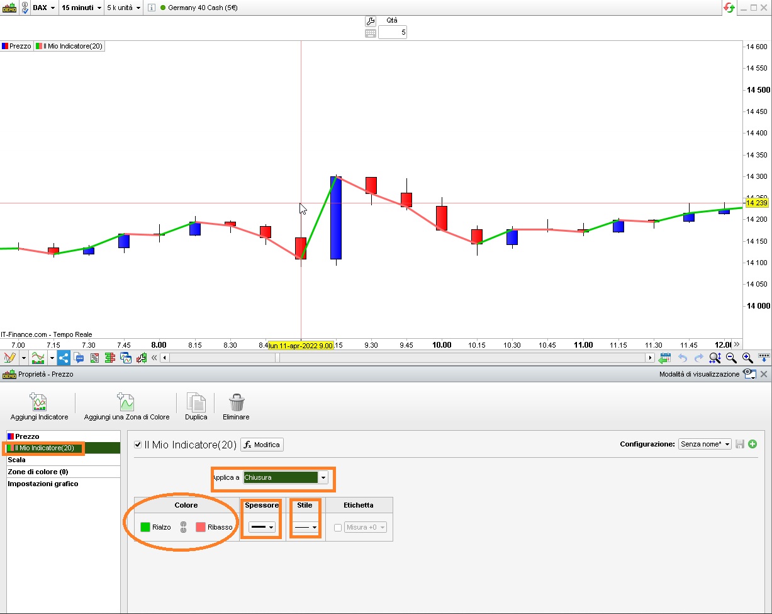Open the order list icon in the chart toolbar

95,358
